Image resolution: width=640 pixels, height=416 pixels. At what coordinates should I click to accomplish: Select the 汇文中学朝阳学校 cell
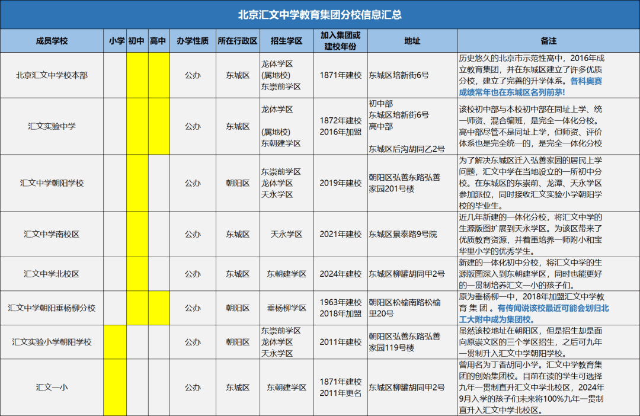(52, 183)
